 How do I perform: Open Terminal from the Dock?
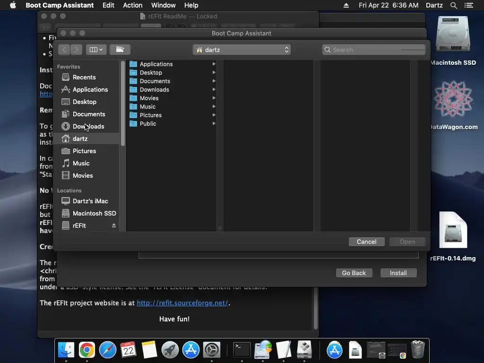(x=242, y=350)
